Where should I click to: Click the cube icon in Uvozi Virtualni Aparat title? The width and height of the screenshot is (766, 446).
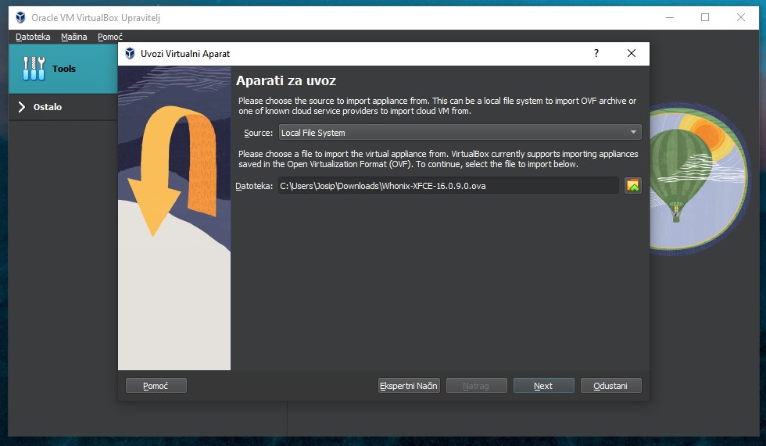(129, 54)
